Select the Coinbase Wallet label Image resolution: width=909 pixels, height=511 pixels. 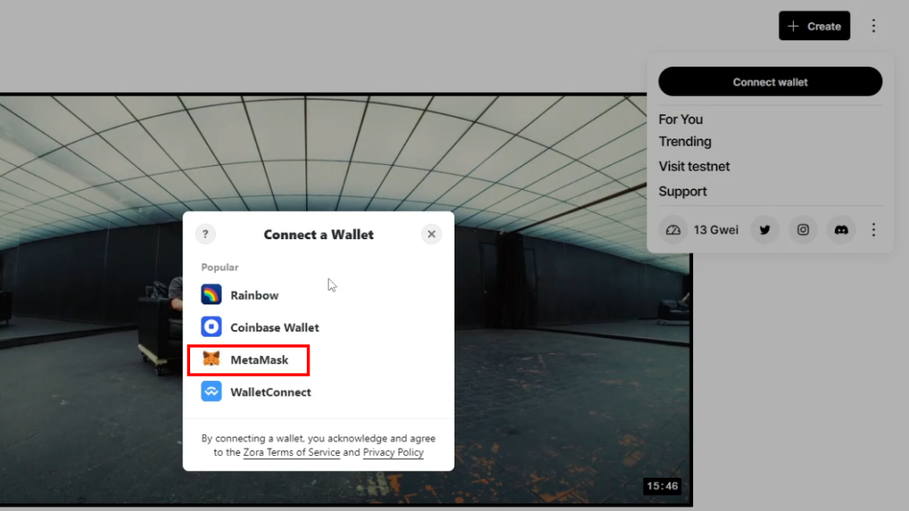pyautogui.click(x=275, y=328)
